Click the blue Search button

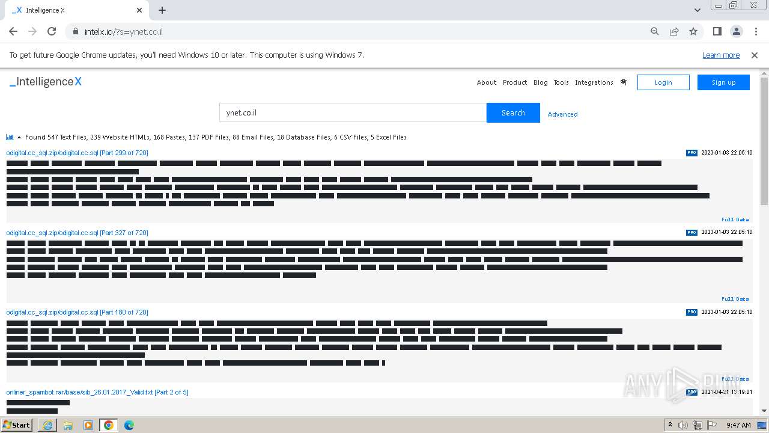pyautogui.click(x=513, y=112)
